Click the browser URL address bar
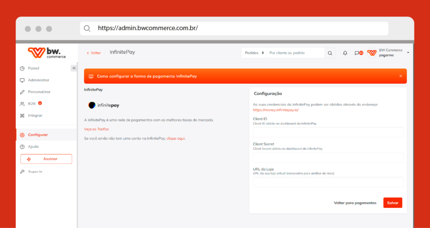This screenshot has height=228, width=430. coord(234,28)
